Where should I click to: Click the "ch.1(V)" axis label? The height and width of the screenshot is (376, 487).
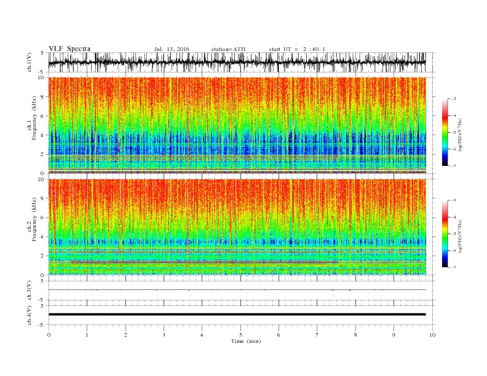coord(30,62)
